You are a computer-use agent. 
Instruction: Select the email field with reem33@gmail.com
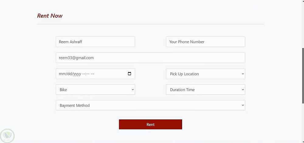coord(150,58)
